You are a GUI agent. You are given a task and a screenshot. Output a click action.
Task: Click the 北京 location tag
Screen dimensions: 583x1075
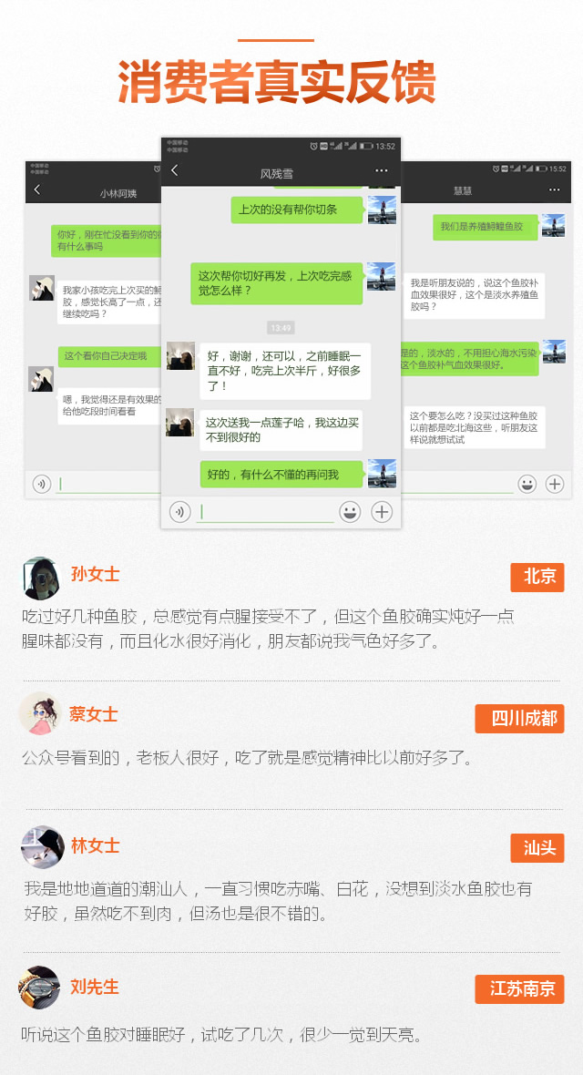tap(537, 578)
